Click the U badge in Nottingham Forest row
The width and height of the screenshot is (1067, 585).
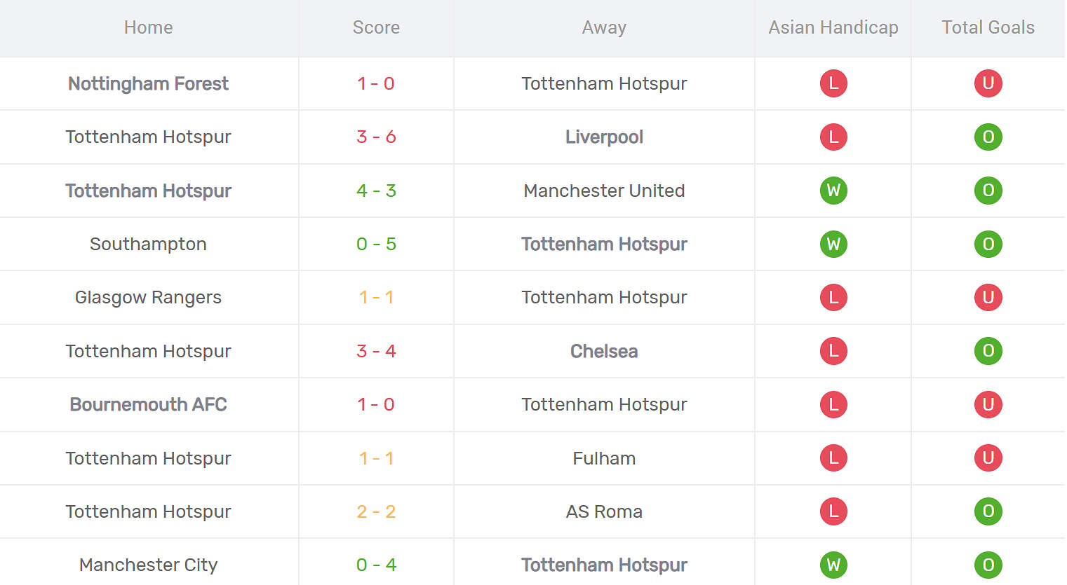[x=988, y=83]
